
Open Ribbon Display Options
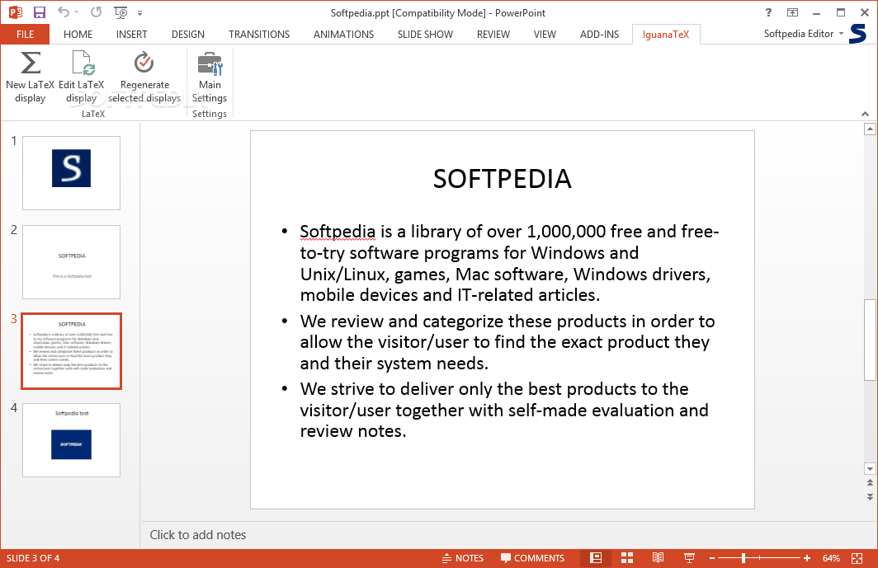click(x=792, y=12)
